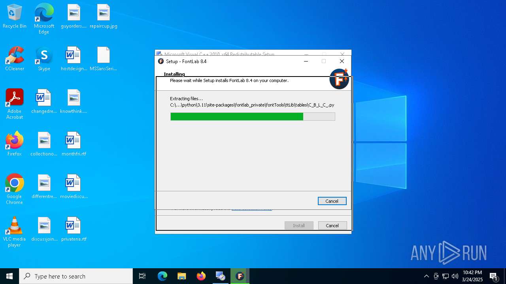
Task: Open the network status tray icon
Action: coord(446,276)
